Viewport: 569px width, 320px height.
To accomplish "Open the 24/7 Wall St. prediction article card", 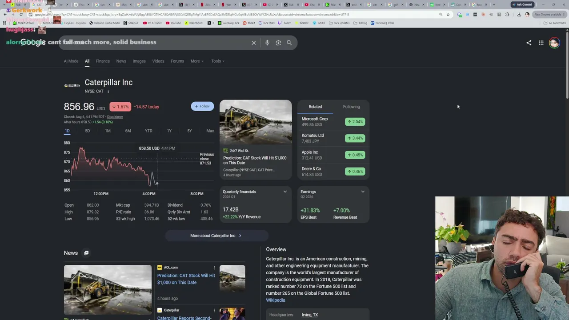I will point(256,139).
